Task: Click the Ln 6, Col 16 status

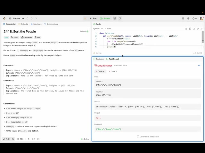Action: pos(197,53)
